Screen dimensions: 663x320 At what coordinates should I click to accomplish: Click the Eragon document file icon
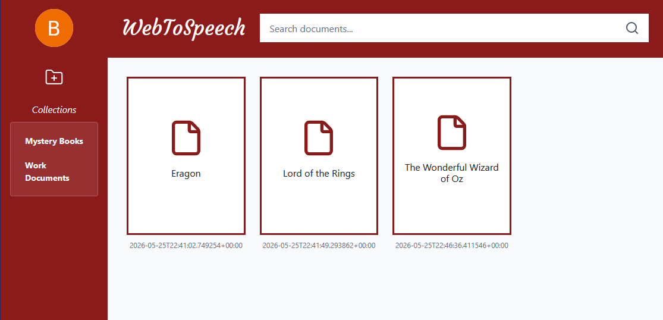pyautogui.click(x=186, y=138)
